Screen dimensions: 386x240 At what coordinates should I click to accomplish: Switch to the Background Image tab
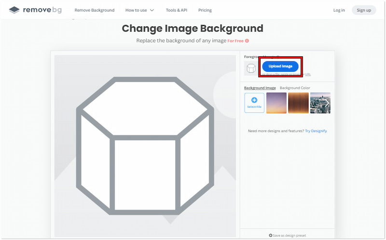(260, 88)
